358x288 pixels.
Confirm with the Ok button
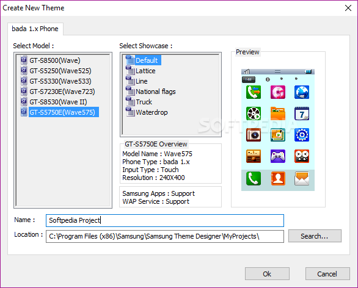(267, 273)
